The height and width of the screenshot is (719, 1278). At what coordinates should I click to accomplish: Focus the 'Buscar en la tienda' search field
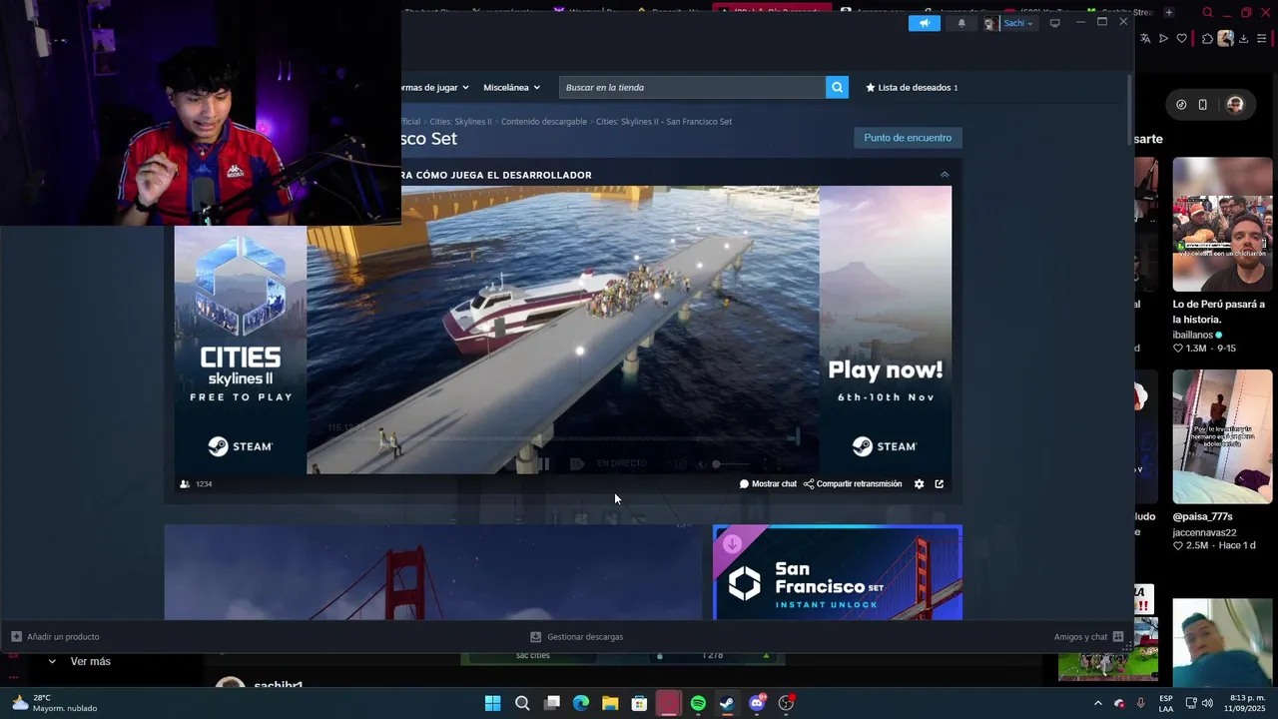692,87
